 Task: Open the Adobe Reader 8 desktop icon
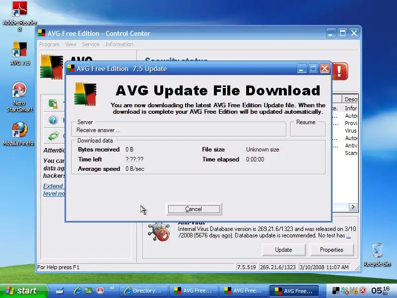coord(20,16)
